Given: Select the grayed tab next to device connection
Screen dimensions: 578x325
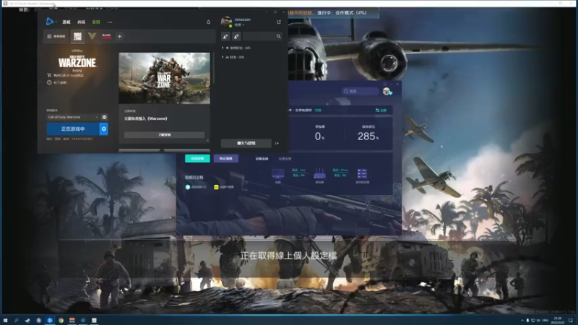Looking at the screenshot, I should [x=285, y=159].
